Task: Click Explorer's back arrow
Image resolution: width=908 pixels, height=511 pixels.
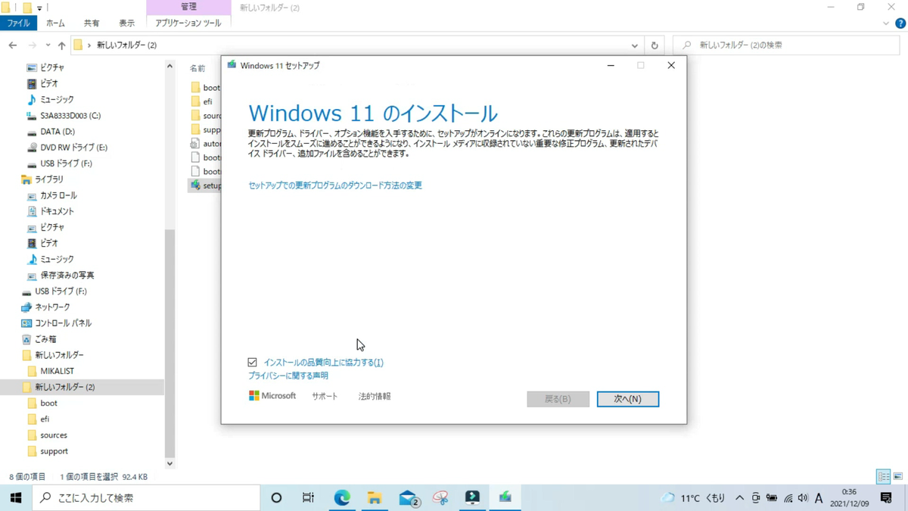Action: [13, 45]
